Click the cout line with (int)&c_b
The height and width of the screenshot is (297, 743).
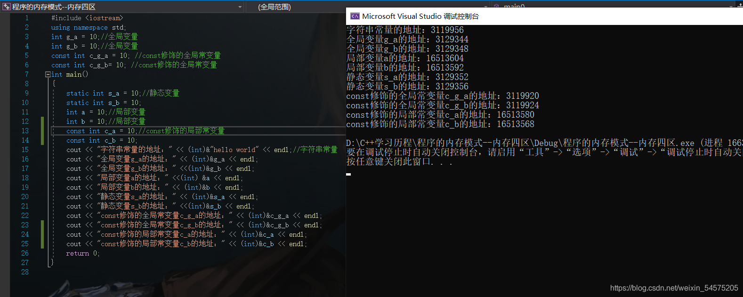point(187,244)
